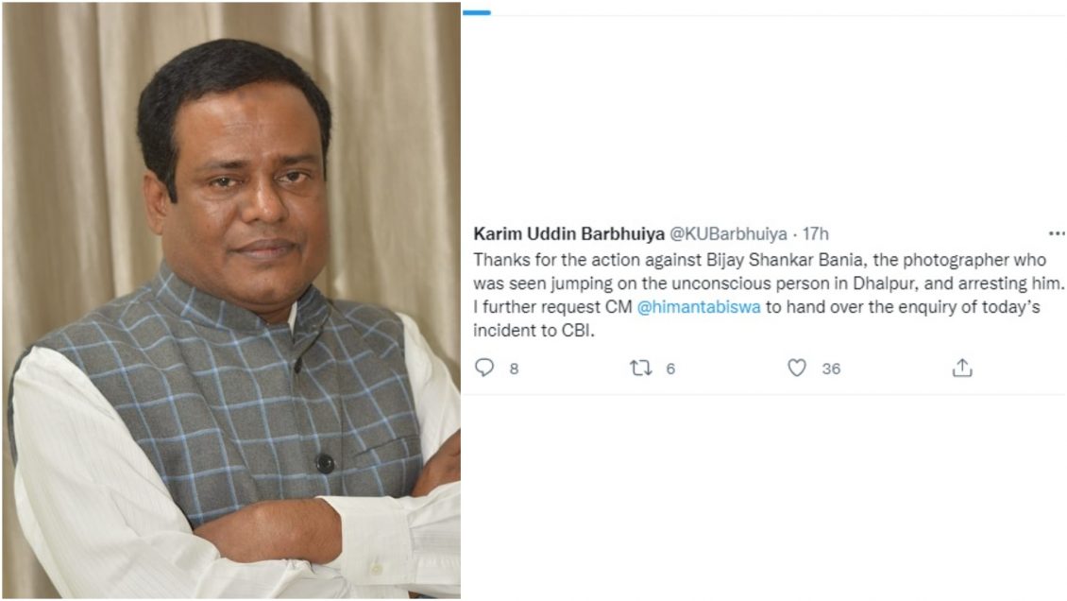Image resolution: width=1067 pixels, height=601 pixels.
Task: Click the reply speech bubble icon
Action: click(x=484, y=368)
